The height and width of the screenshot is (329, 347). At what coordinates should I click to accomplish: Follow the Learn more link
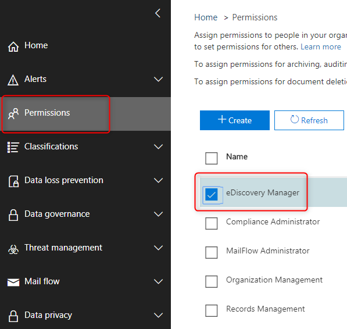point(321,47)
